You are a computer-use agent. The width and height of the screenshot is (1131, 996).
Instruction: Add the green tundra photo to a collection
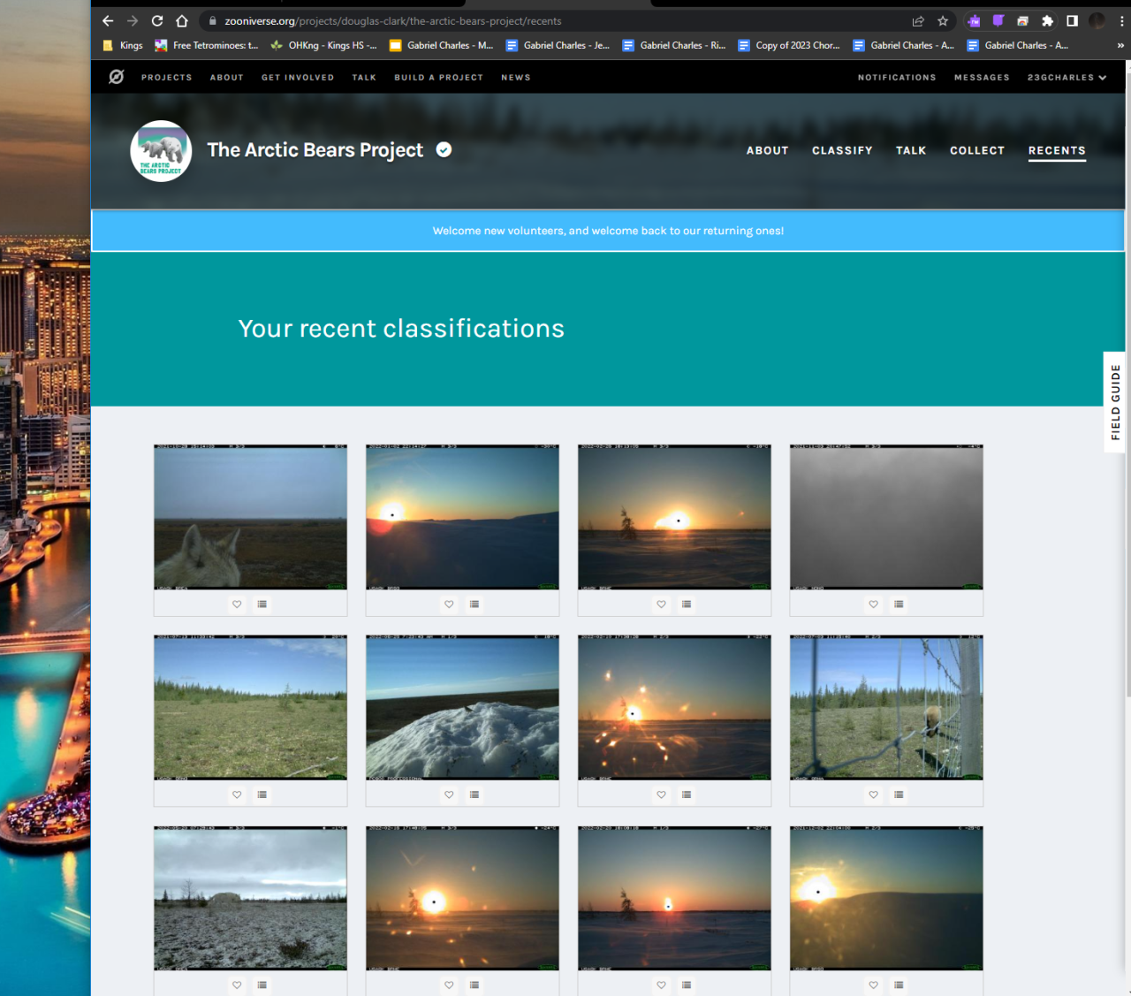click(x=262, y=795)
